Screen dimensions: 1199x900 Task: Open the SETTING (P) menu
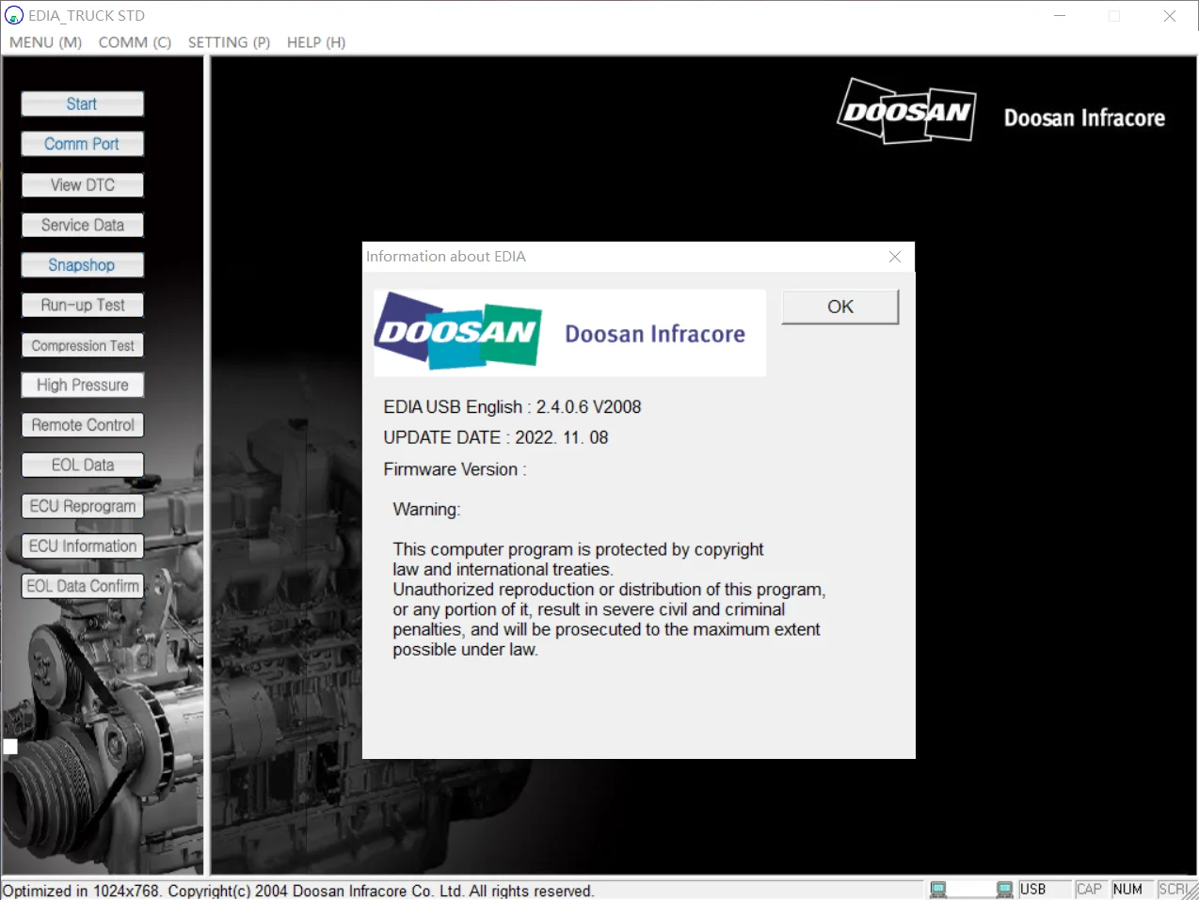click(x=229, y=42)
